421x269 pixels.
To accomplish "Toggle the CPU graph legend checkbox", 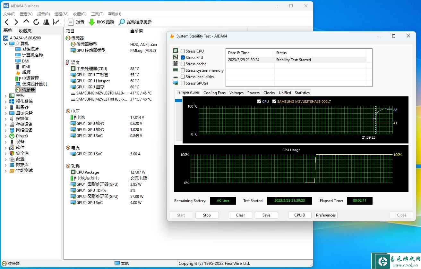I will 259,101.
